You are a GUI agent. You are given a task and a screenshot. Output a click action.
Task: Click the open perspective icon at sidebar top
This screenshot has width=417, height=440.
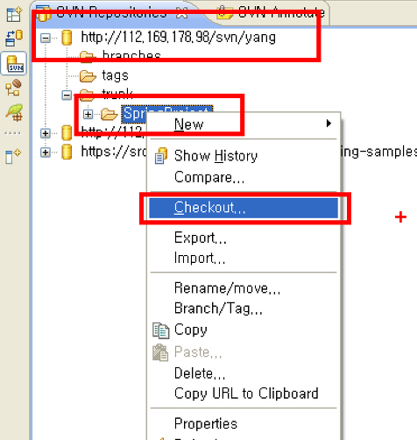click(14, 15)
